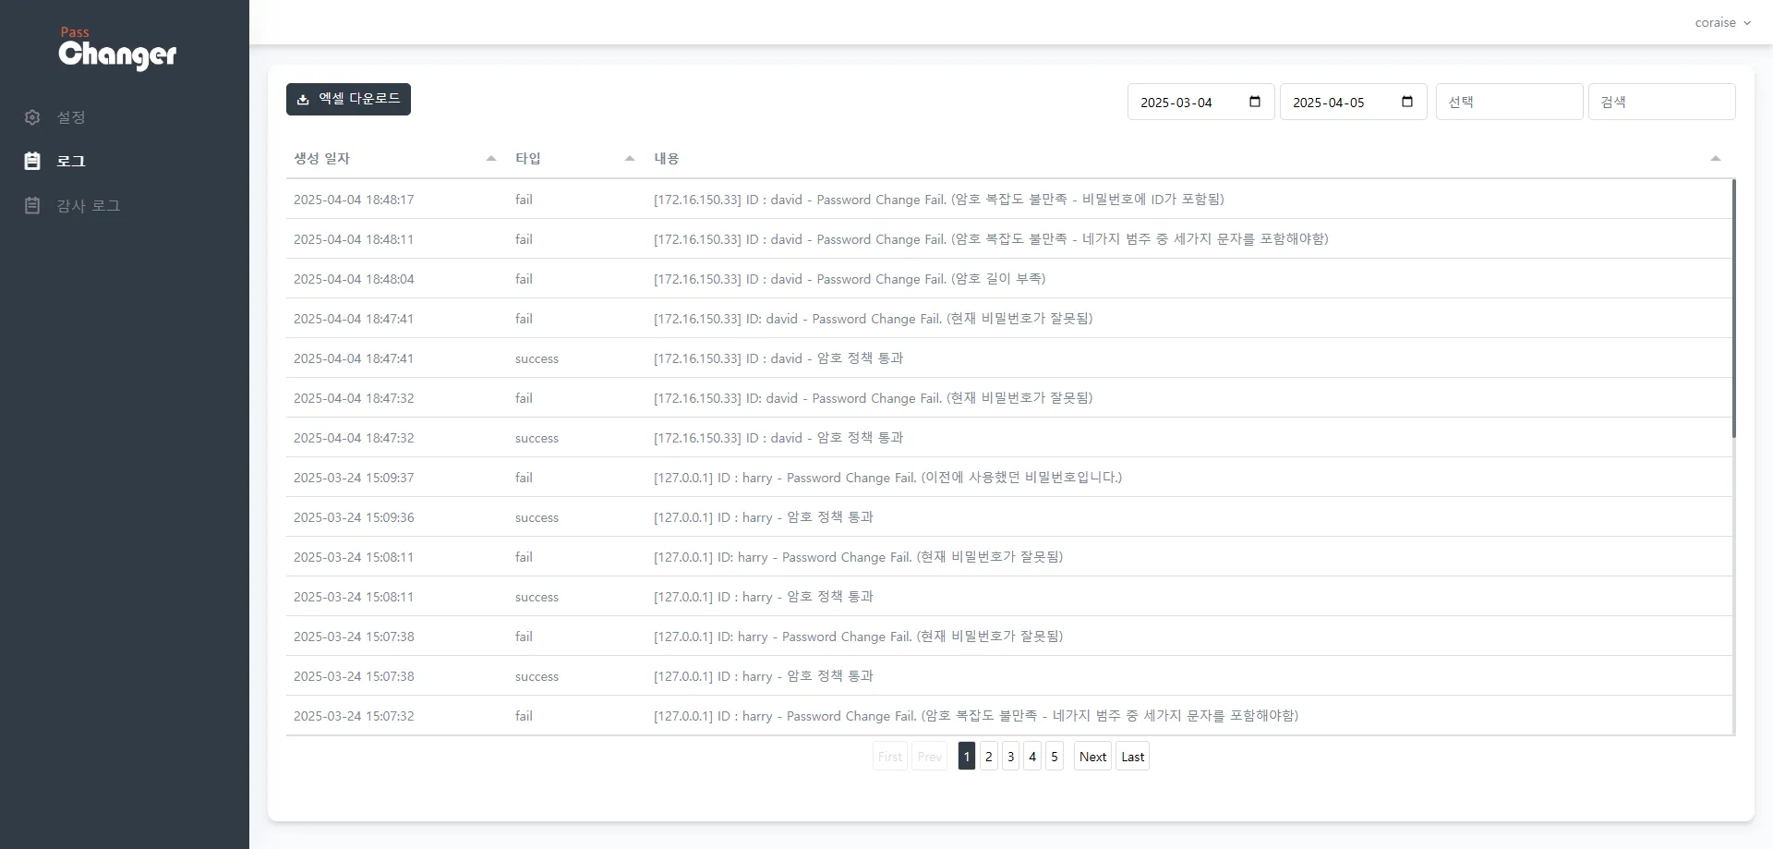The height and width of the screenshot is (849, 1773).
Task: Sort by 생성 일자 column arrow
Action: (x=491, y=159)
